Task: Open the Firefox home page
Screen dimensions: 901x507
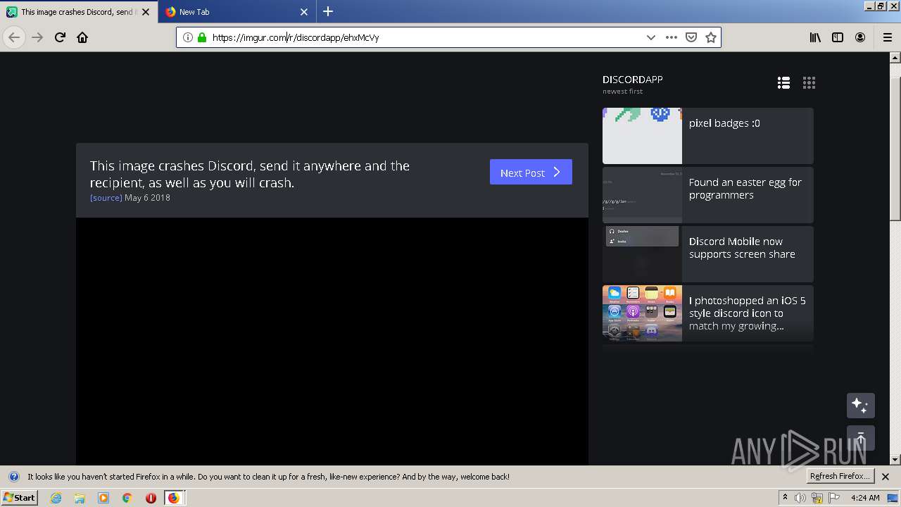Action: point(82,37)
